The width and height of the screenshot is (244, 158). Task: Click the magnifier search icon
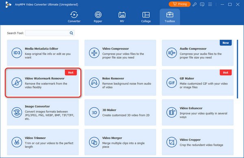[71, 33]
